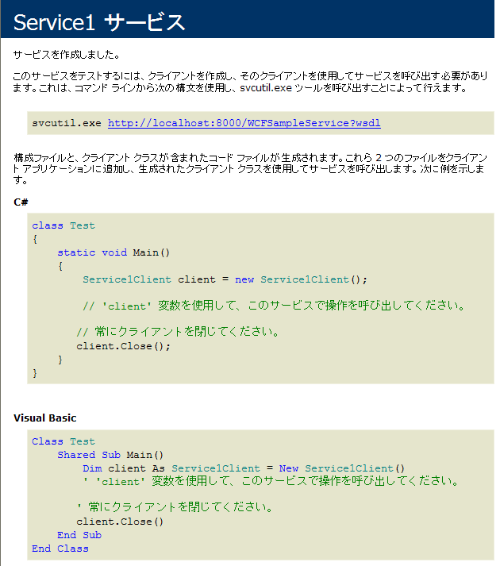This screenshot has width=500, height=566.
Task: Click the 'Service1Client client = new' C# line
Action: coord(225,279)
